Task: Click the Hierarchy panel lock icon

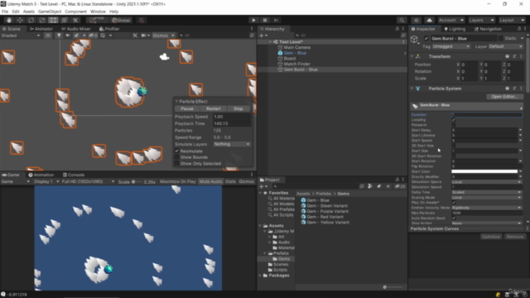Action: point(397,29)
